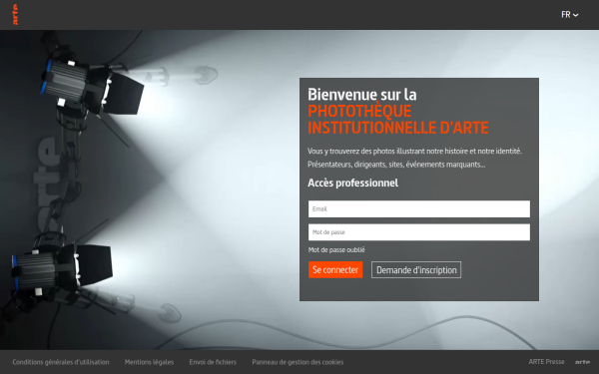Click the Demande d'inscription button
The height and width of the screenshot is (374, 599).
click(416, 270)
